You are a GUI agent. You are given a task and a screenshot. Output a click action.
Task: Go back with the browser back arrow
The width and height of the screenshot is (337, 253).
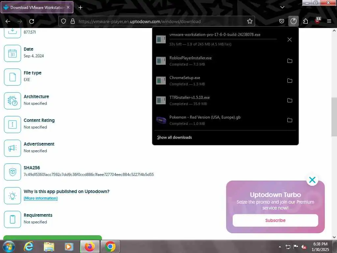pos(8,21)
